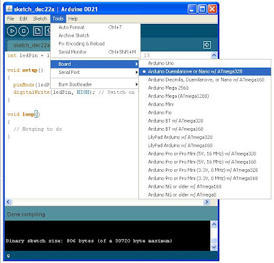Screen dimensions: 274x263
Task: Open Serial Monitor from Tools menu
Action: click(95, 52)
